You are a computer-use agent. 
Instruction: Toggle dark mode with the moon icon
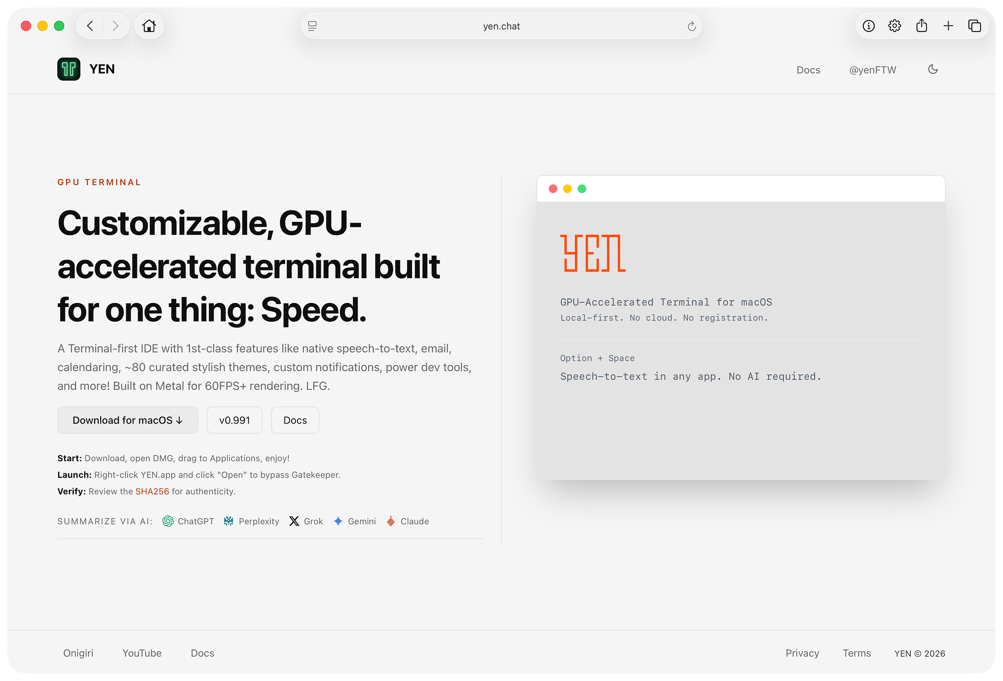coord(933,69)
